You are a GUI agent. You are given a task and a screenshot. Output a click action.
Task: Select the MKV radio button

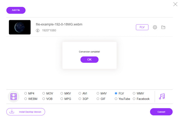tap(62, 93)
